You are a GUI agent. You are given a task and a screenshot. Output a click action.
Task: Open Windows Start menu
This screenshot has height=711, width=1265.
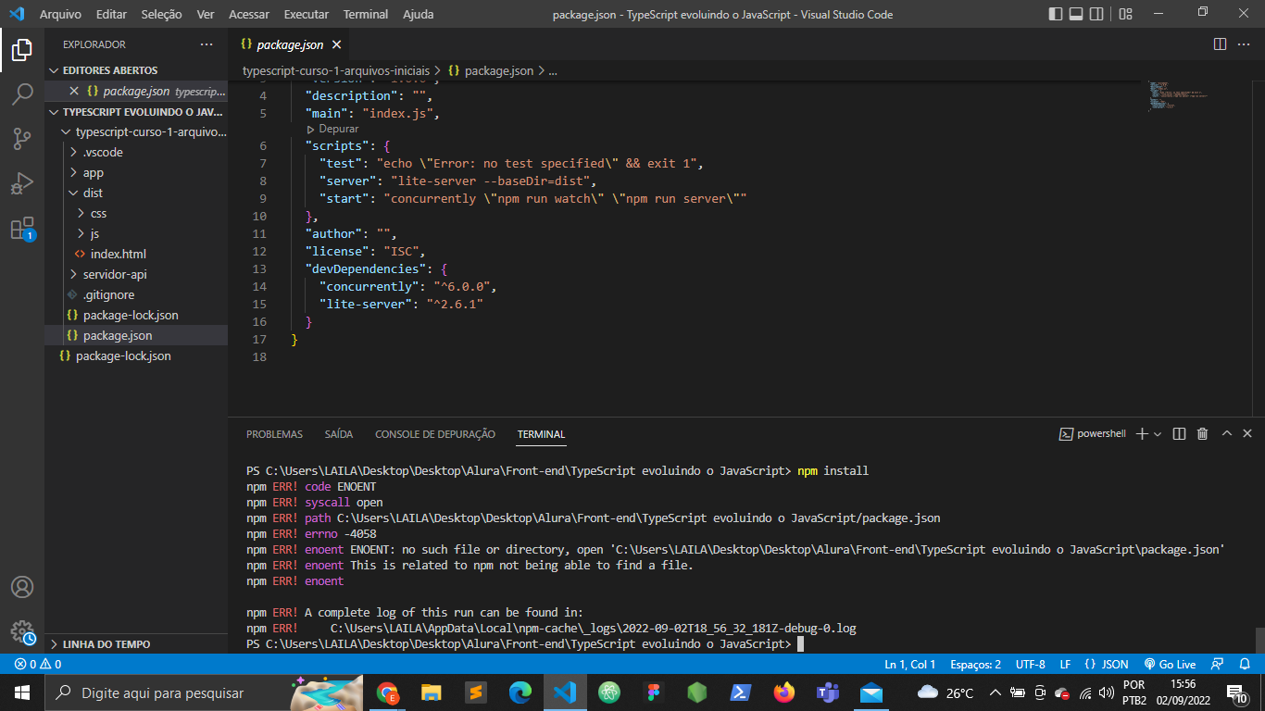click(21, 692)
